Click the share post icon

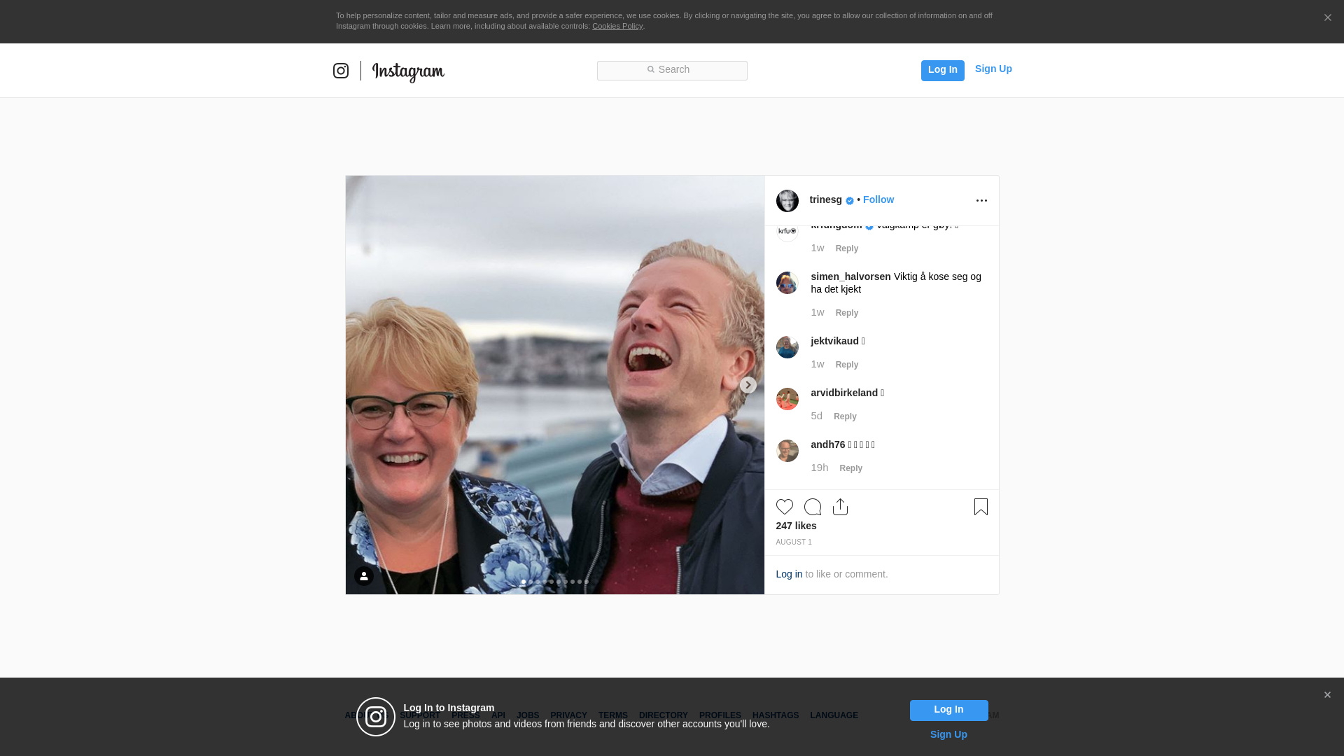[x=841, y=507]
